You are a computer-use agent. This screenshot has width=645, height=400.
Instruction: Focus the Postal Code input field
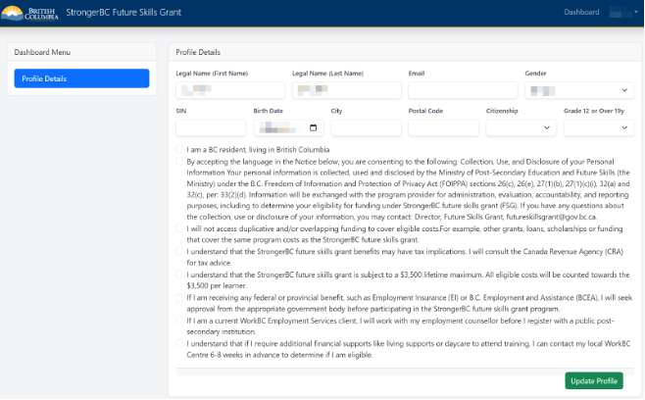[x=443, y=127]
